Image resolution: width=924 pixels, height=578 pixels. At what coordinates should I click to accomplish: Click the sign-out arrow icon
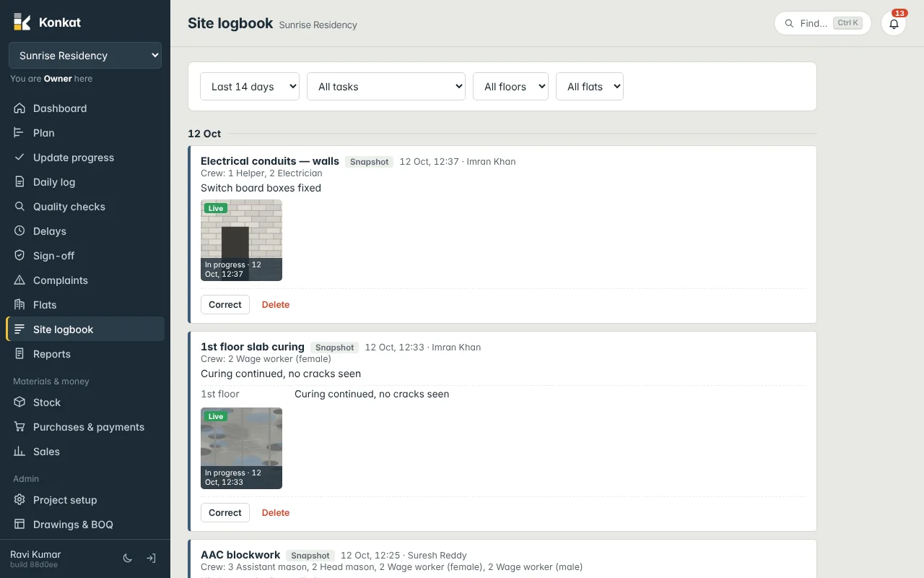[151, 558]
